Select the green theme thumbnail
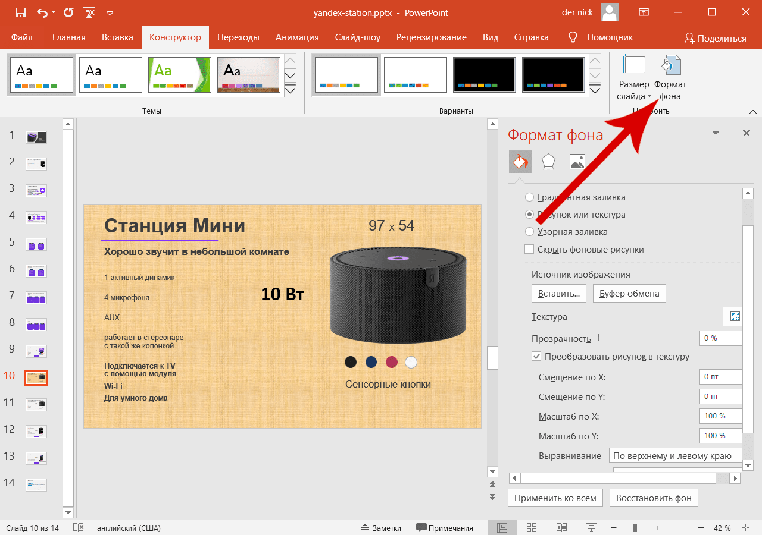 pyautogui.click(x=180, y=75)
